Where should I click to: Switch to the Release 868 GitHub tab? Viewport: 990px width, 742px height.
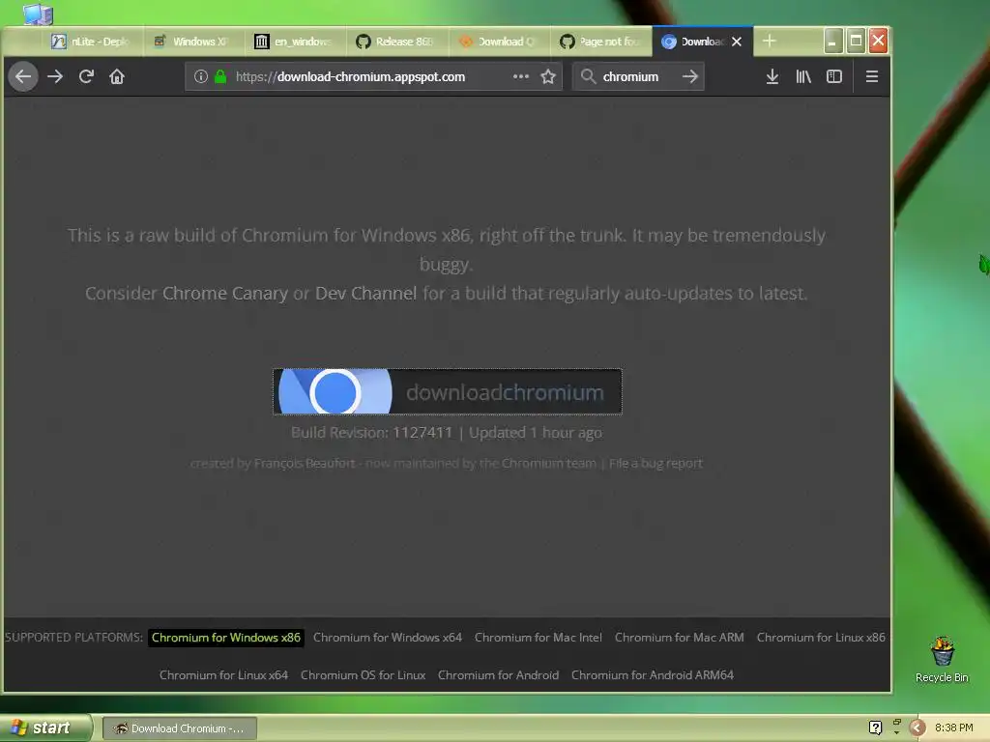[397, 42]
